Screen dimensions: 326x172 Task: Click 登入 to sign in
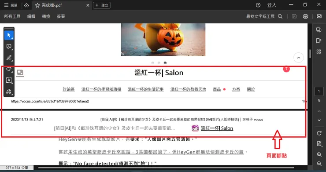(272, 5)
